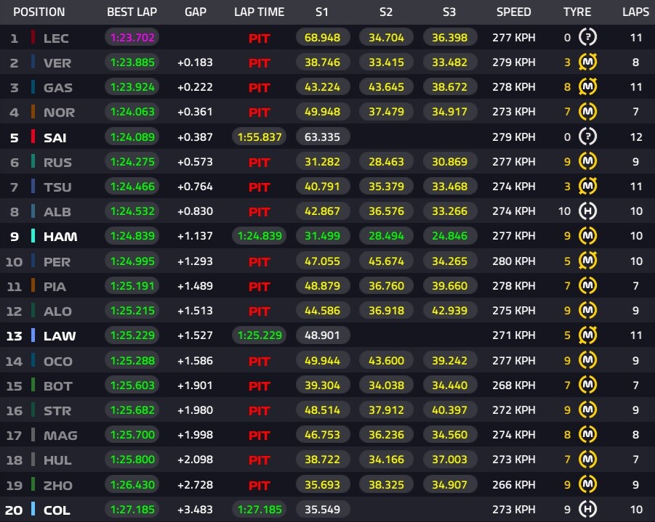Image resolution: width=655 pixels, height=522 pixels.
Task: Click Leclerc's purple 1:23.702 best lap
Action: (x=131, y=38)
